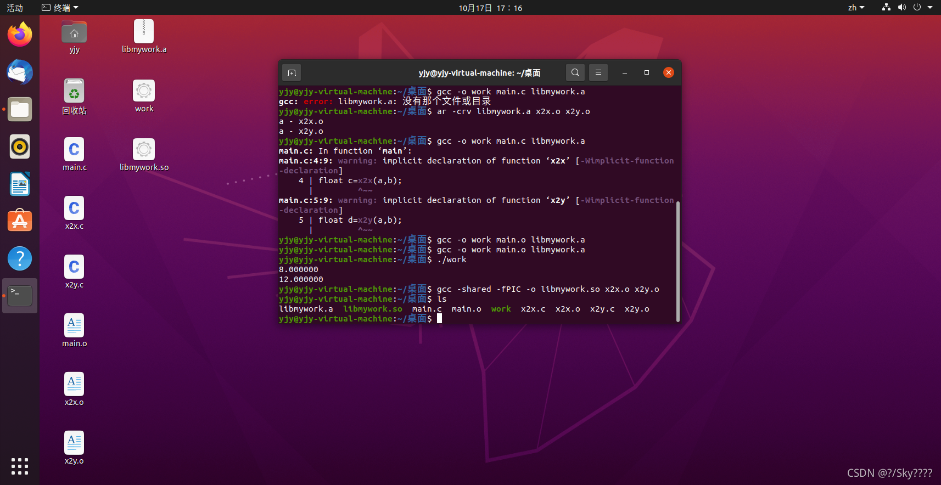941x485 pixels.
Task: Open the 终端 app menu in top bar
Action: pos(60,8)
